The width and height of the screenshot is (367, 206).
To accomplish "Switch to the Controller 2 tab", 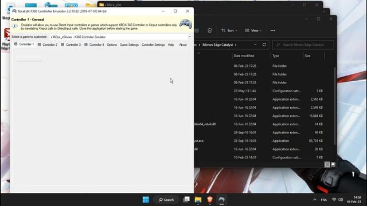I will click(x=48, y=45).
